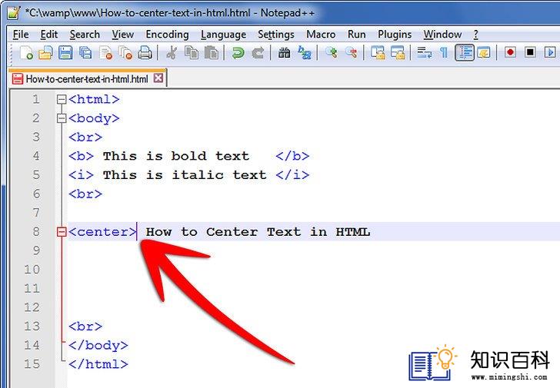Screen dimensions: 560x388
Task: Open the Macro menu
Action: 321,35
